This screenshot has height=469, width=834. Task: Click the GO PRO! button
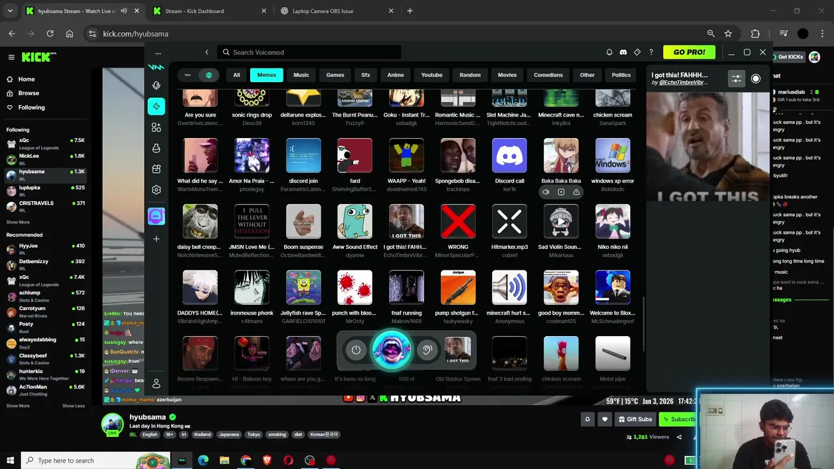click(x=689, y=52)
